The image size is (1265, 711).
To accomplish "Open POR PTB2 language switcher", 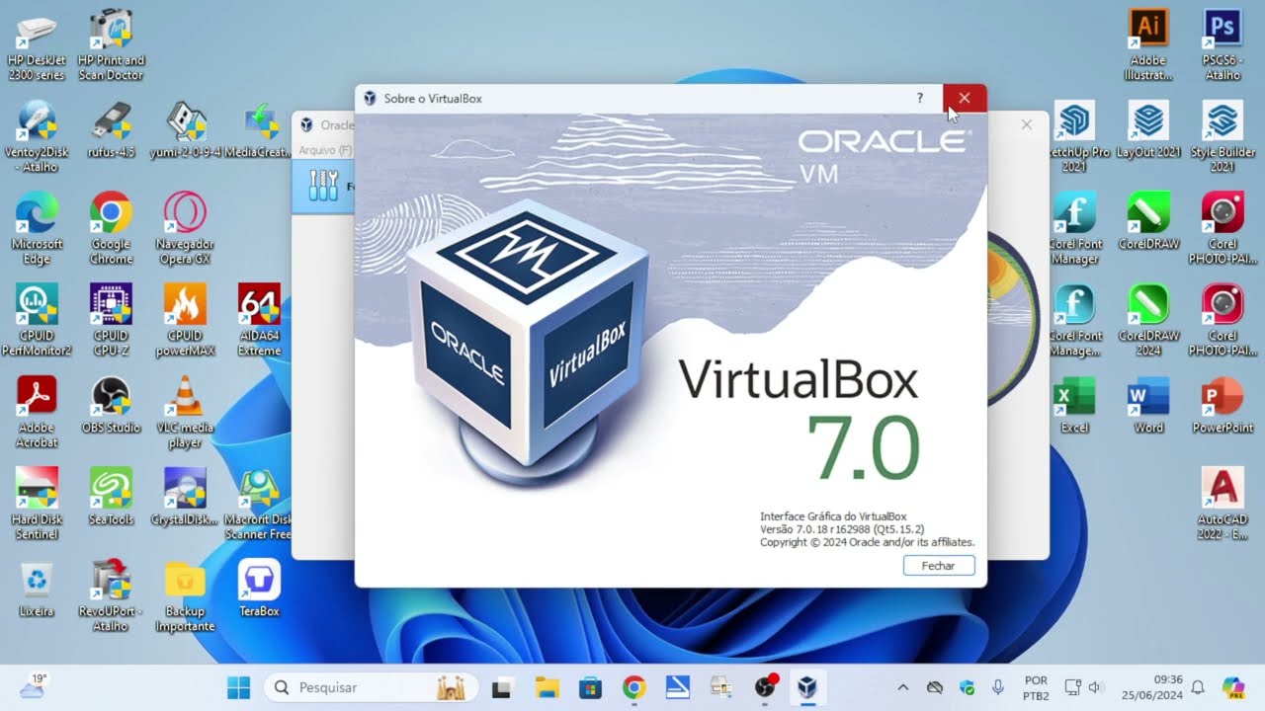I will (1036, 687).
